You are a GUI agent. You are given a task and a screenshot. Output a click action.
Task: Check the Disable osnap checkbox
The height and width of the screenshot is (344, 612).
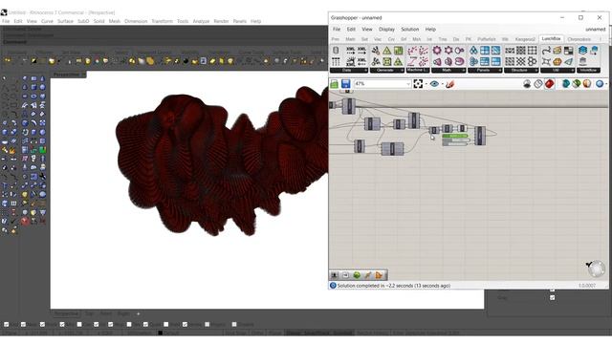pyautogui.click(x=234, y=324)
